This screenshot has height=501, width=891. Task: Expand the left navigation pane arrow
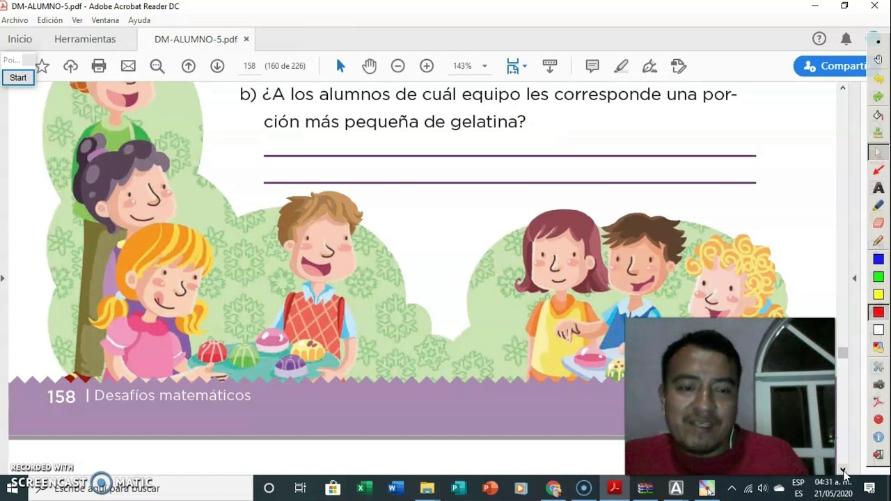point(3,278)
